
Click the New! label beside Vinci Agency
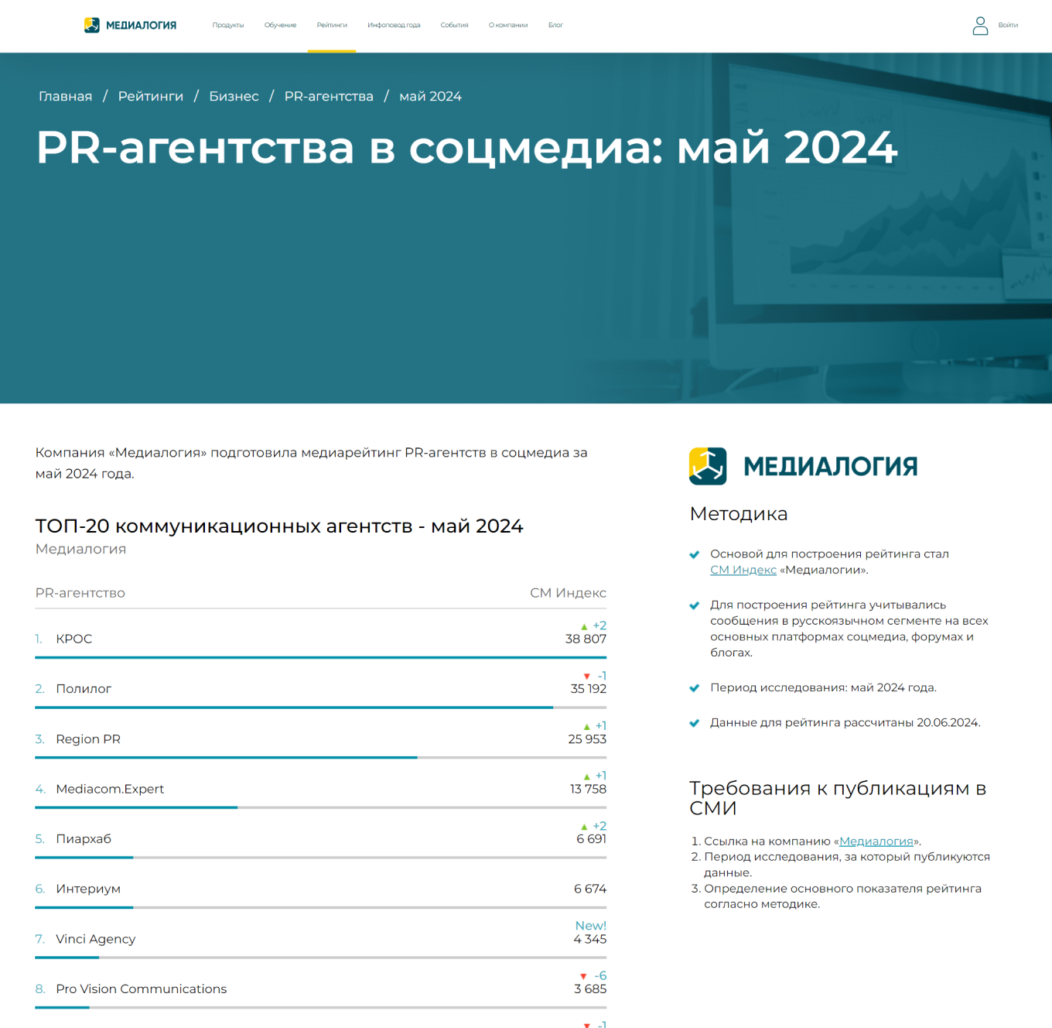[x=590, y=925]
